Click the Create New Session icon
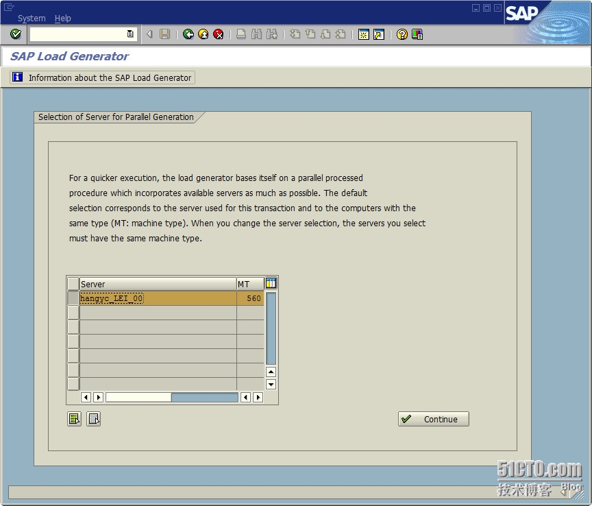This screenshot has width=592, height=506. pyautogui.click(x=364, y=34)
